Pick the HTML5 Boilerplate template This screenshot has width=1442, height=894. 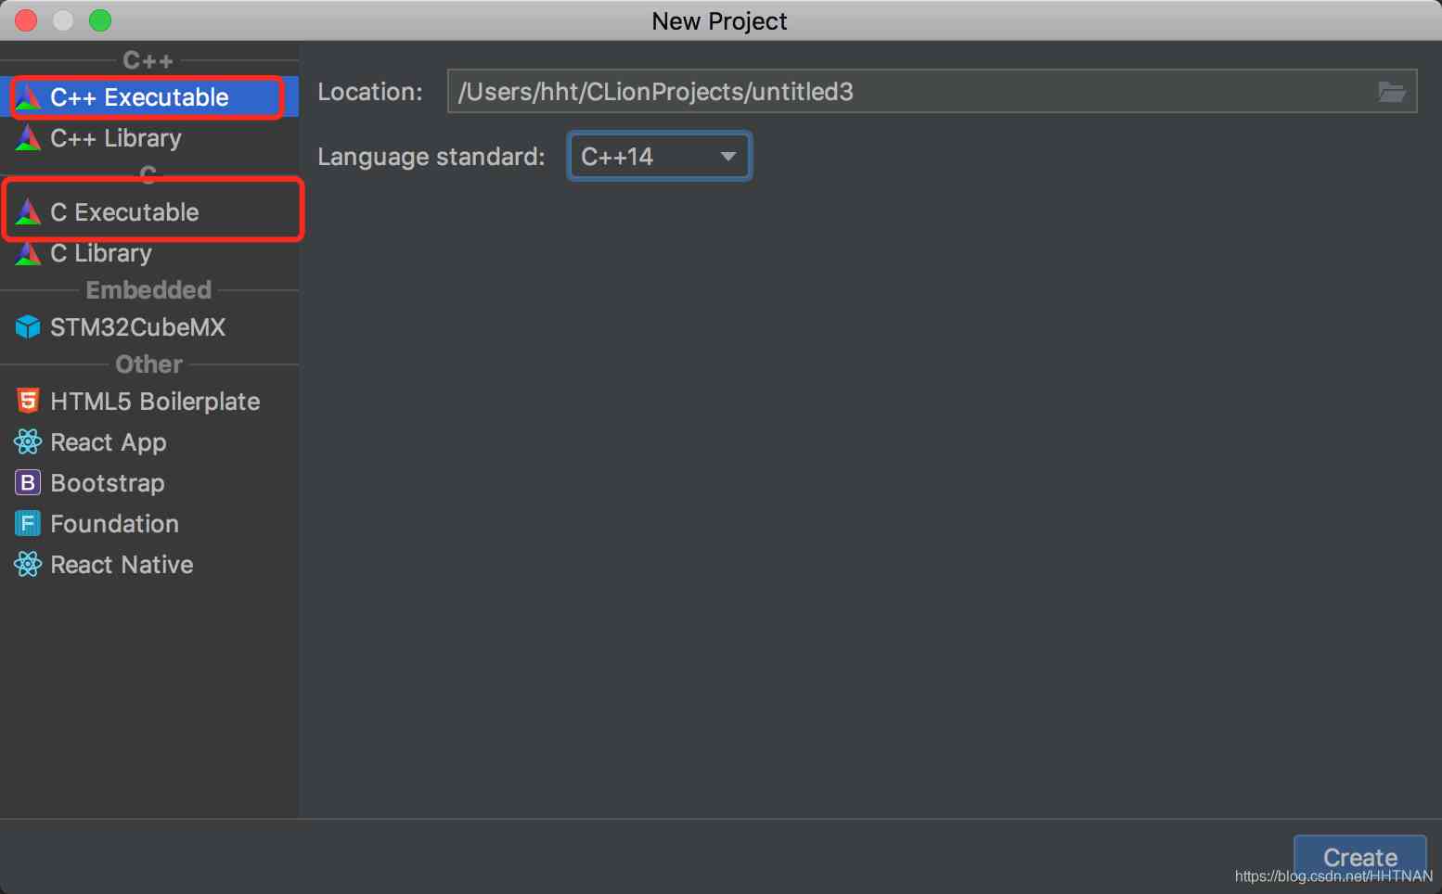click(x=149, y=402)
